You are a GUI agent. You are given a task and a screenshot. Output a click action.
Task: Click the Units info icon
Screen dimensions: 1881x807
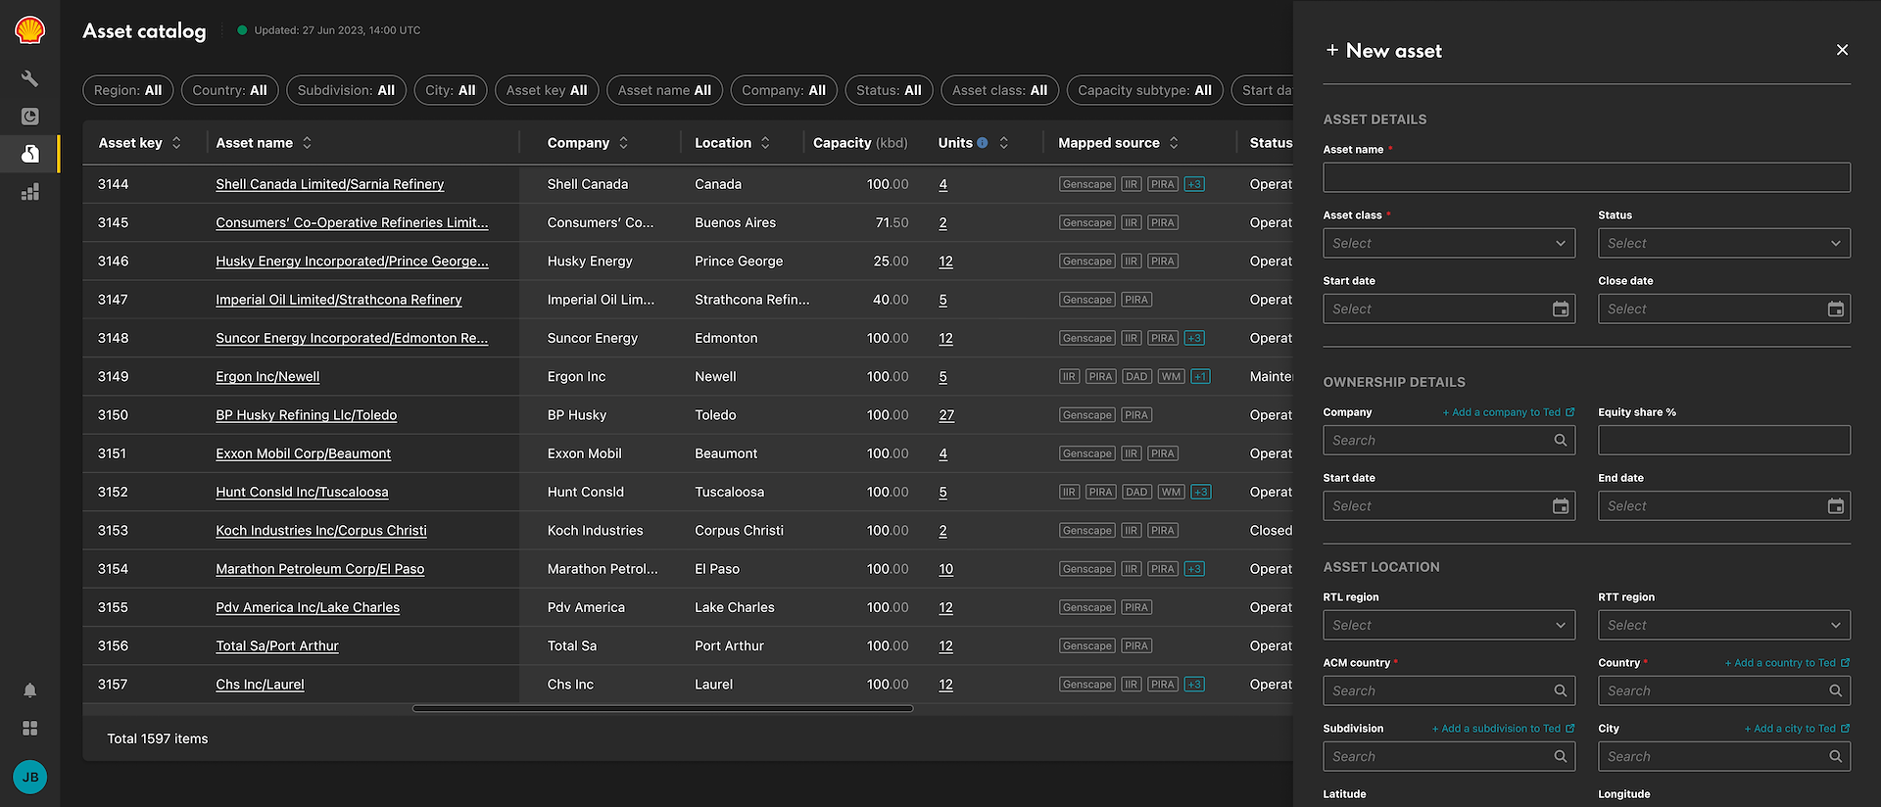click(x=983, y=143)
